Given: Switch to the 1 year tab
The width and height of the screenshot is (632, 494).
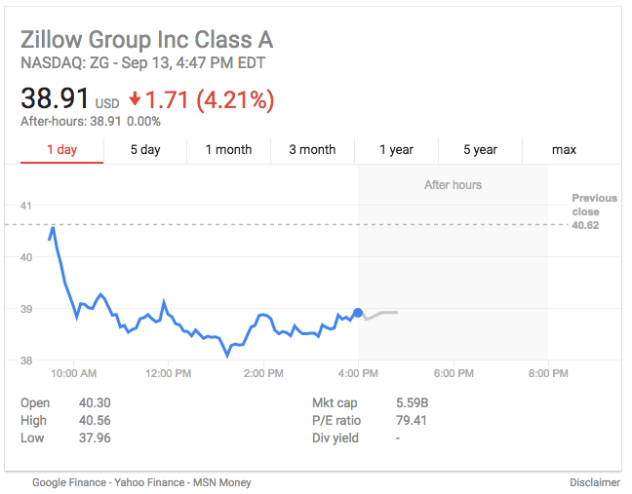Looking at the screenshot, I should [396, 150].
